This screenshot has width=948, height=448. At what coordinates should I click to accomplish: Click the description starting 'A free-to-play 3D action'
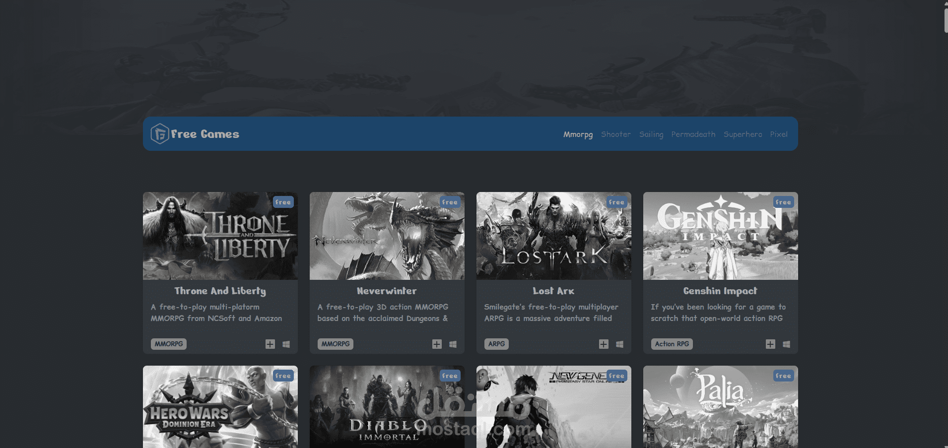click(383, 313)
